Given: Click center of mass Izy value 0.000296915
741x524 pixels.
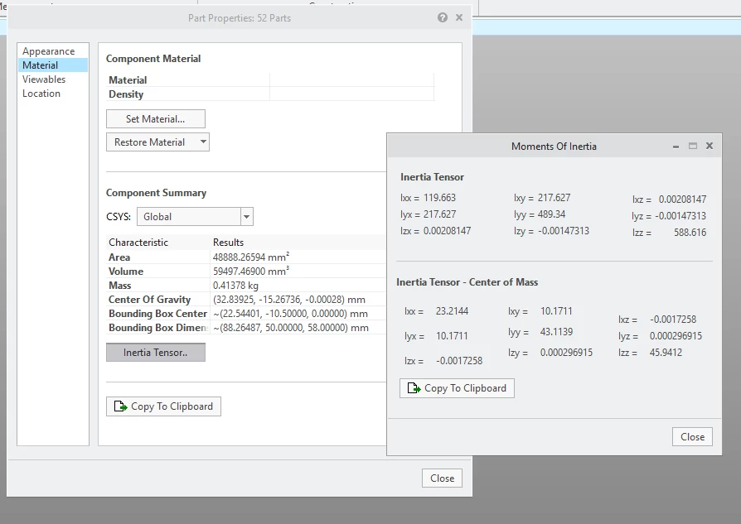Looking at the screenshot, I should (x=566, y=353).
